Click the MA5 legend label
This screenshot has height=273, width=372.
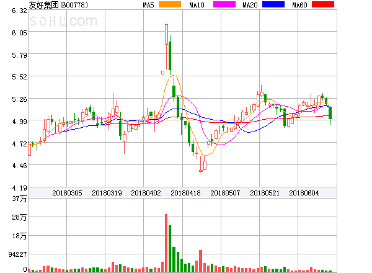[148, 5]
